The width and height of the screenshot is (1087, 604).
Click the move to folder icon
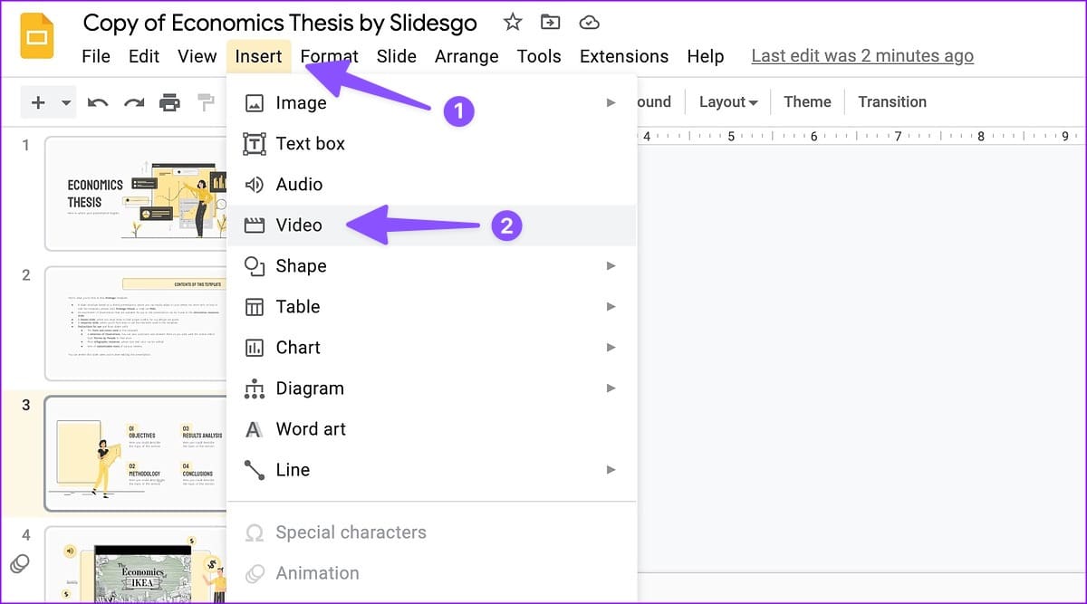[550, 22]
